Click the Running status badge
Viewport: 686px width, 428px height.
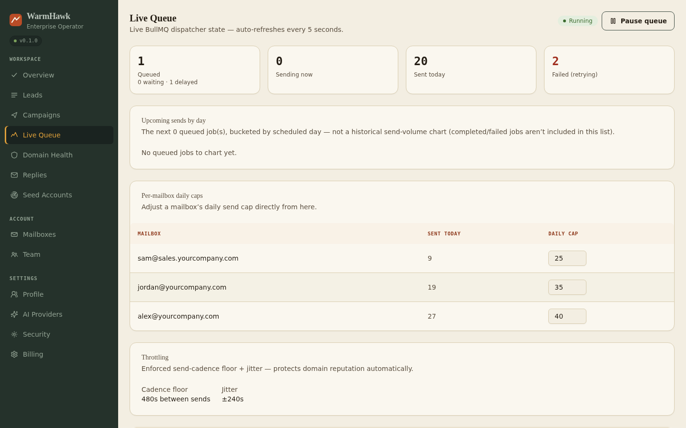click(x=577, y=21)
